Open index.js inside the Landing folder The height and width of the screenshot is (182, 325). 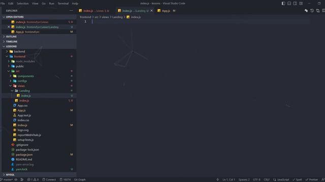point(39,96)
